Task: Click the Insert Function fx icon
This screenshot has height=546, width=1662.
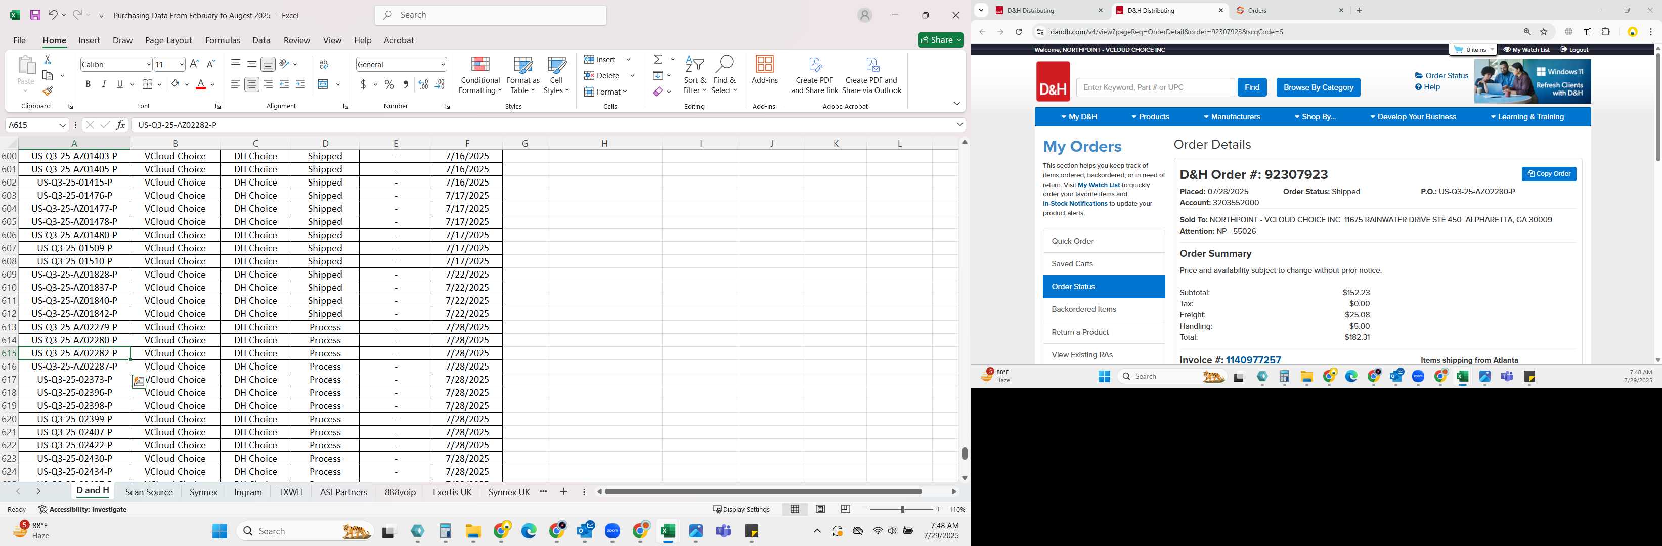Action: 121,125
